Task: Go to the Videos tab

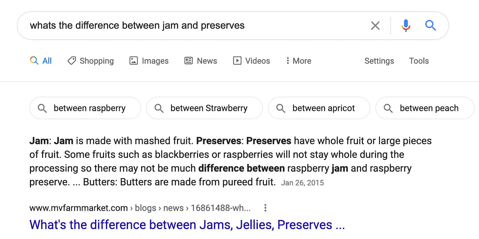Action: pos(251,61)
